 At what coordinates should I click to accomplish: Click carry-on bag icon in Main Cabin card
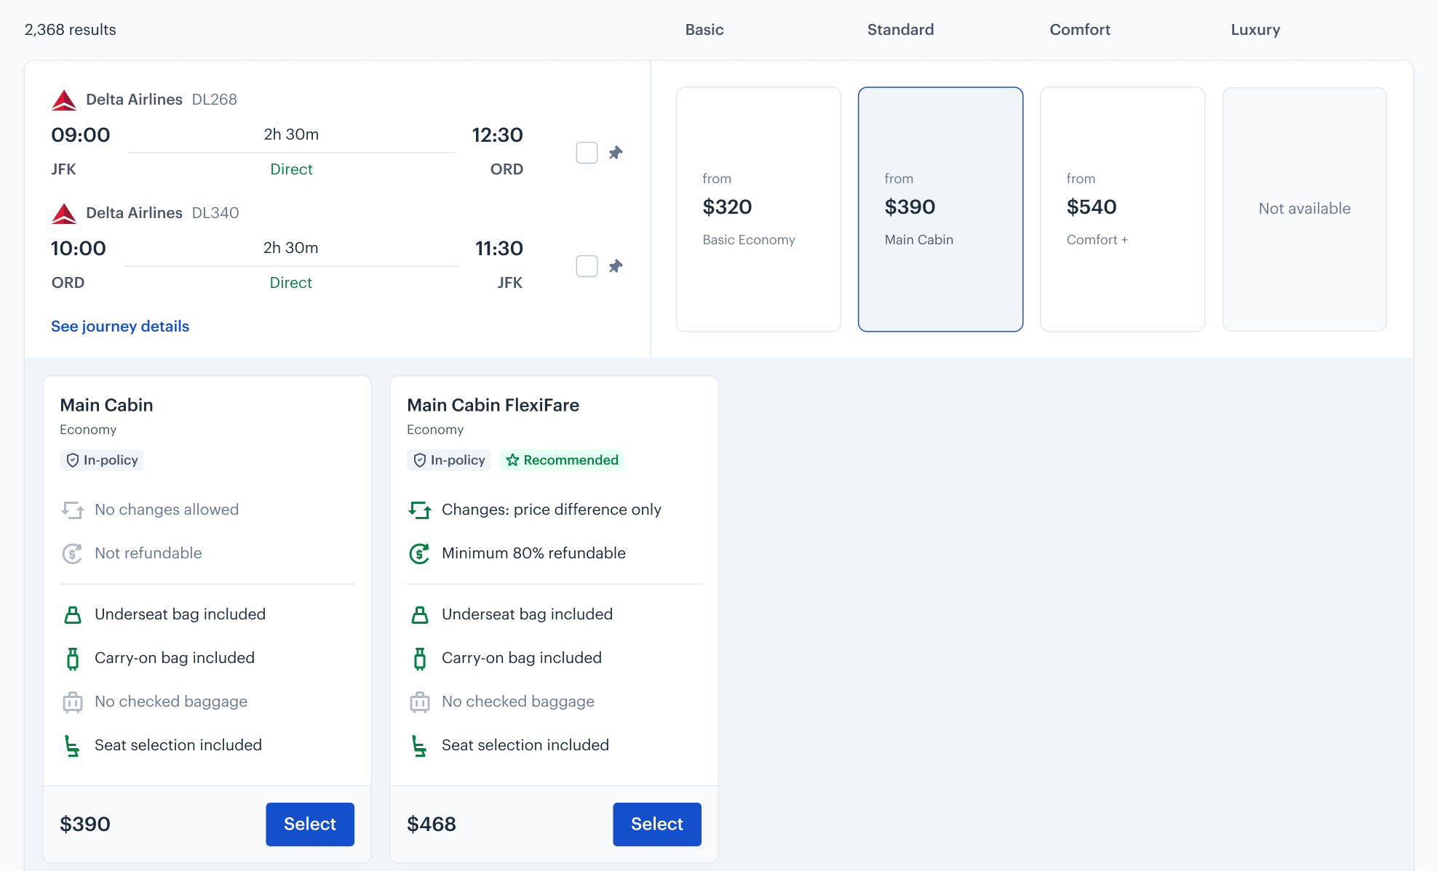pyautogui.click(x=73, y=659)
